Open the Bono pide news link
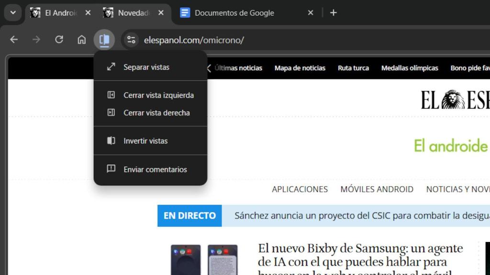This screenshot has height=275, width=490. 470,68
